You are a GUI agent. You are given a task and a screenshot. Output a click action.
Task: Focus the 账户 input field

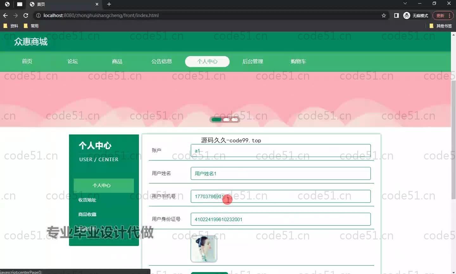point(281,151)
